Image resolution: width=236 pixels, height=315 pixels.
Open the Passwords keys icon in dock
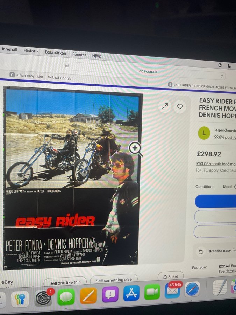pyautogui.click(x=20, y=299)
